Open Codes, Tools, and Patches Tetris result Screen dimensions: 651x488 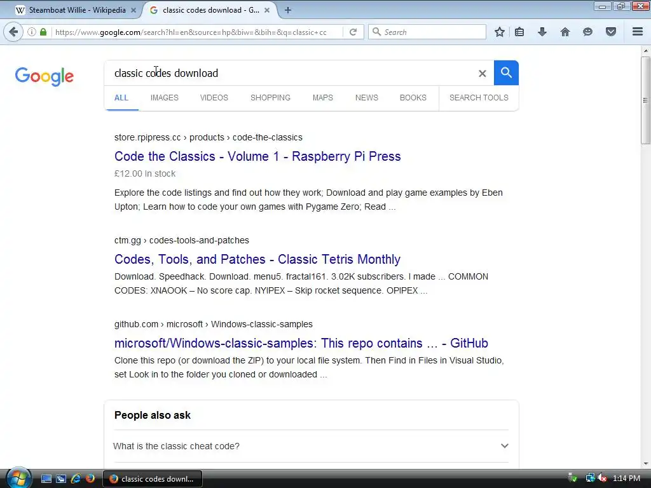coord(257,259)
